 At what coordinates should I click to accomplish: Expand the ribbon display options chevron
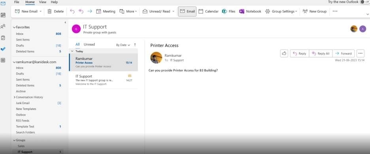click(367, 14)
